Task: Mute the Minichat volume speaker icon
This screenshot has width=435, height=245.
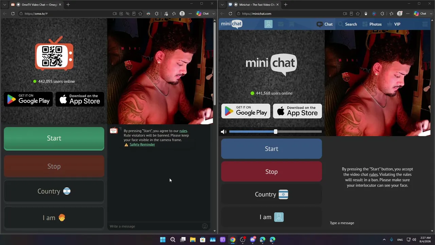Action: 223,132
